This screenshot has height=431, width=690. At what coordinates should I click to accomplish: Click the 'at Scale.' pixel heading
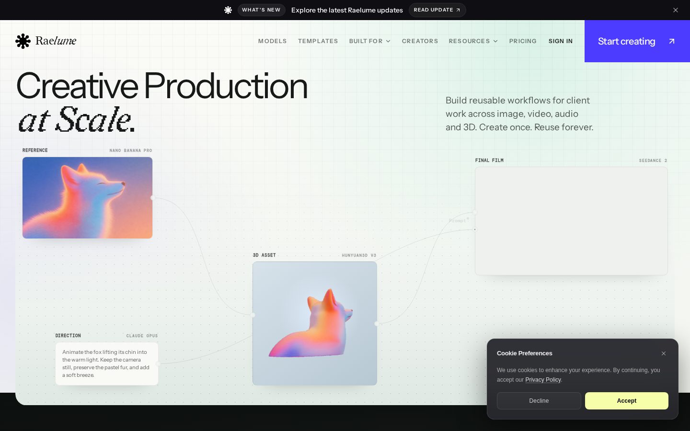[x=77, y=120]
